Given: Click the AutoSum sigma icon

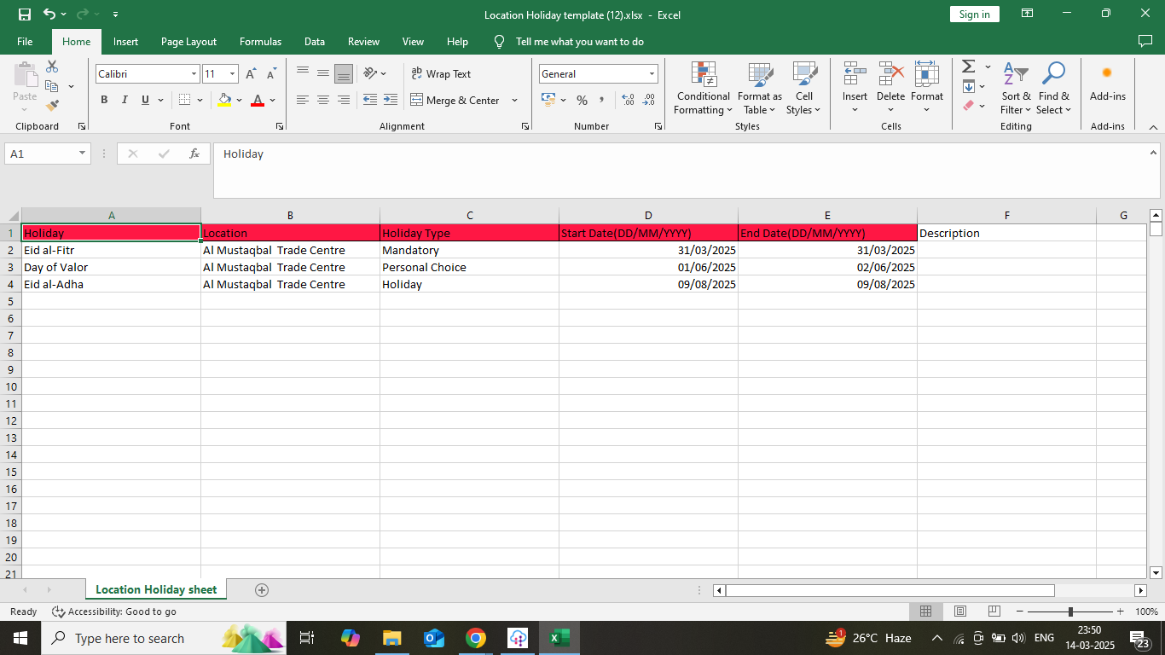Looking at the screenshot, I should [x=968, y=67].
